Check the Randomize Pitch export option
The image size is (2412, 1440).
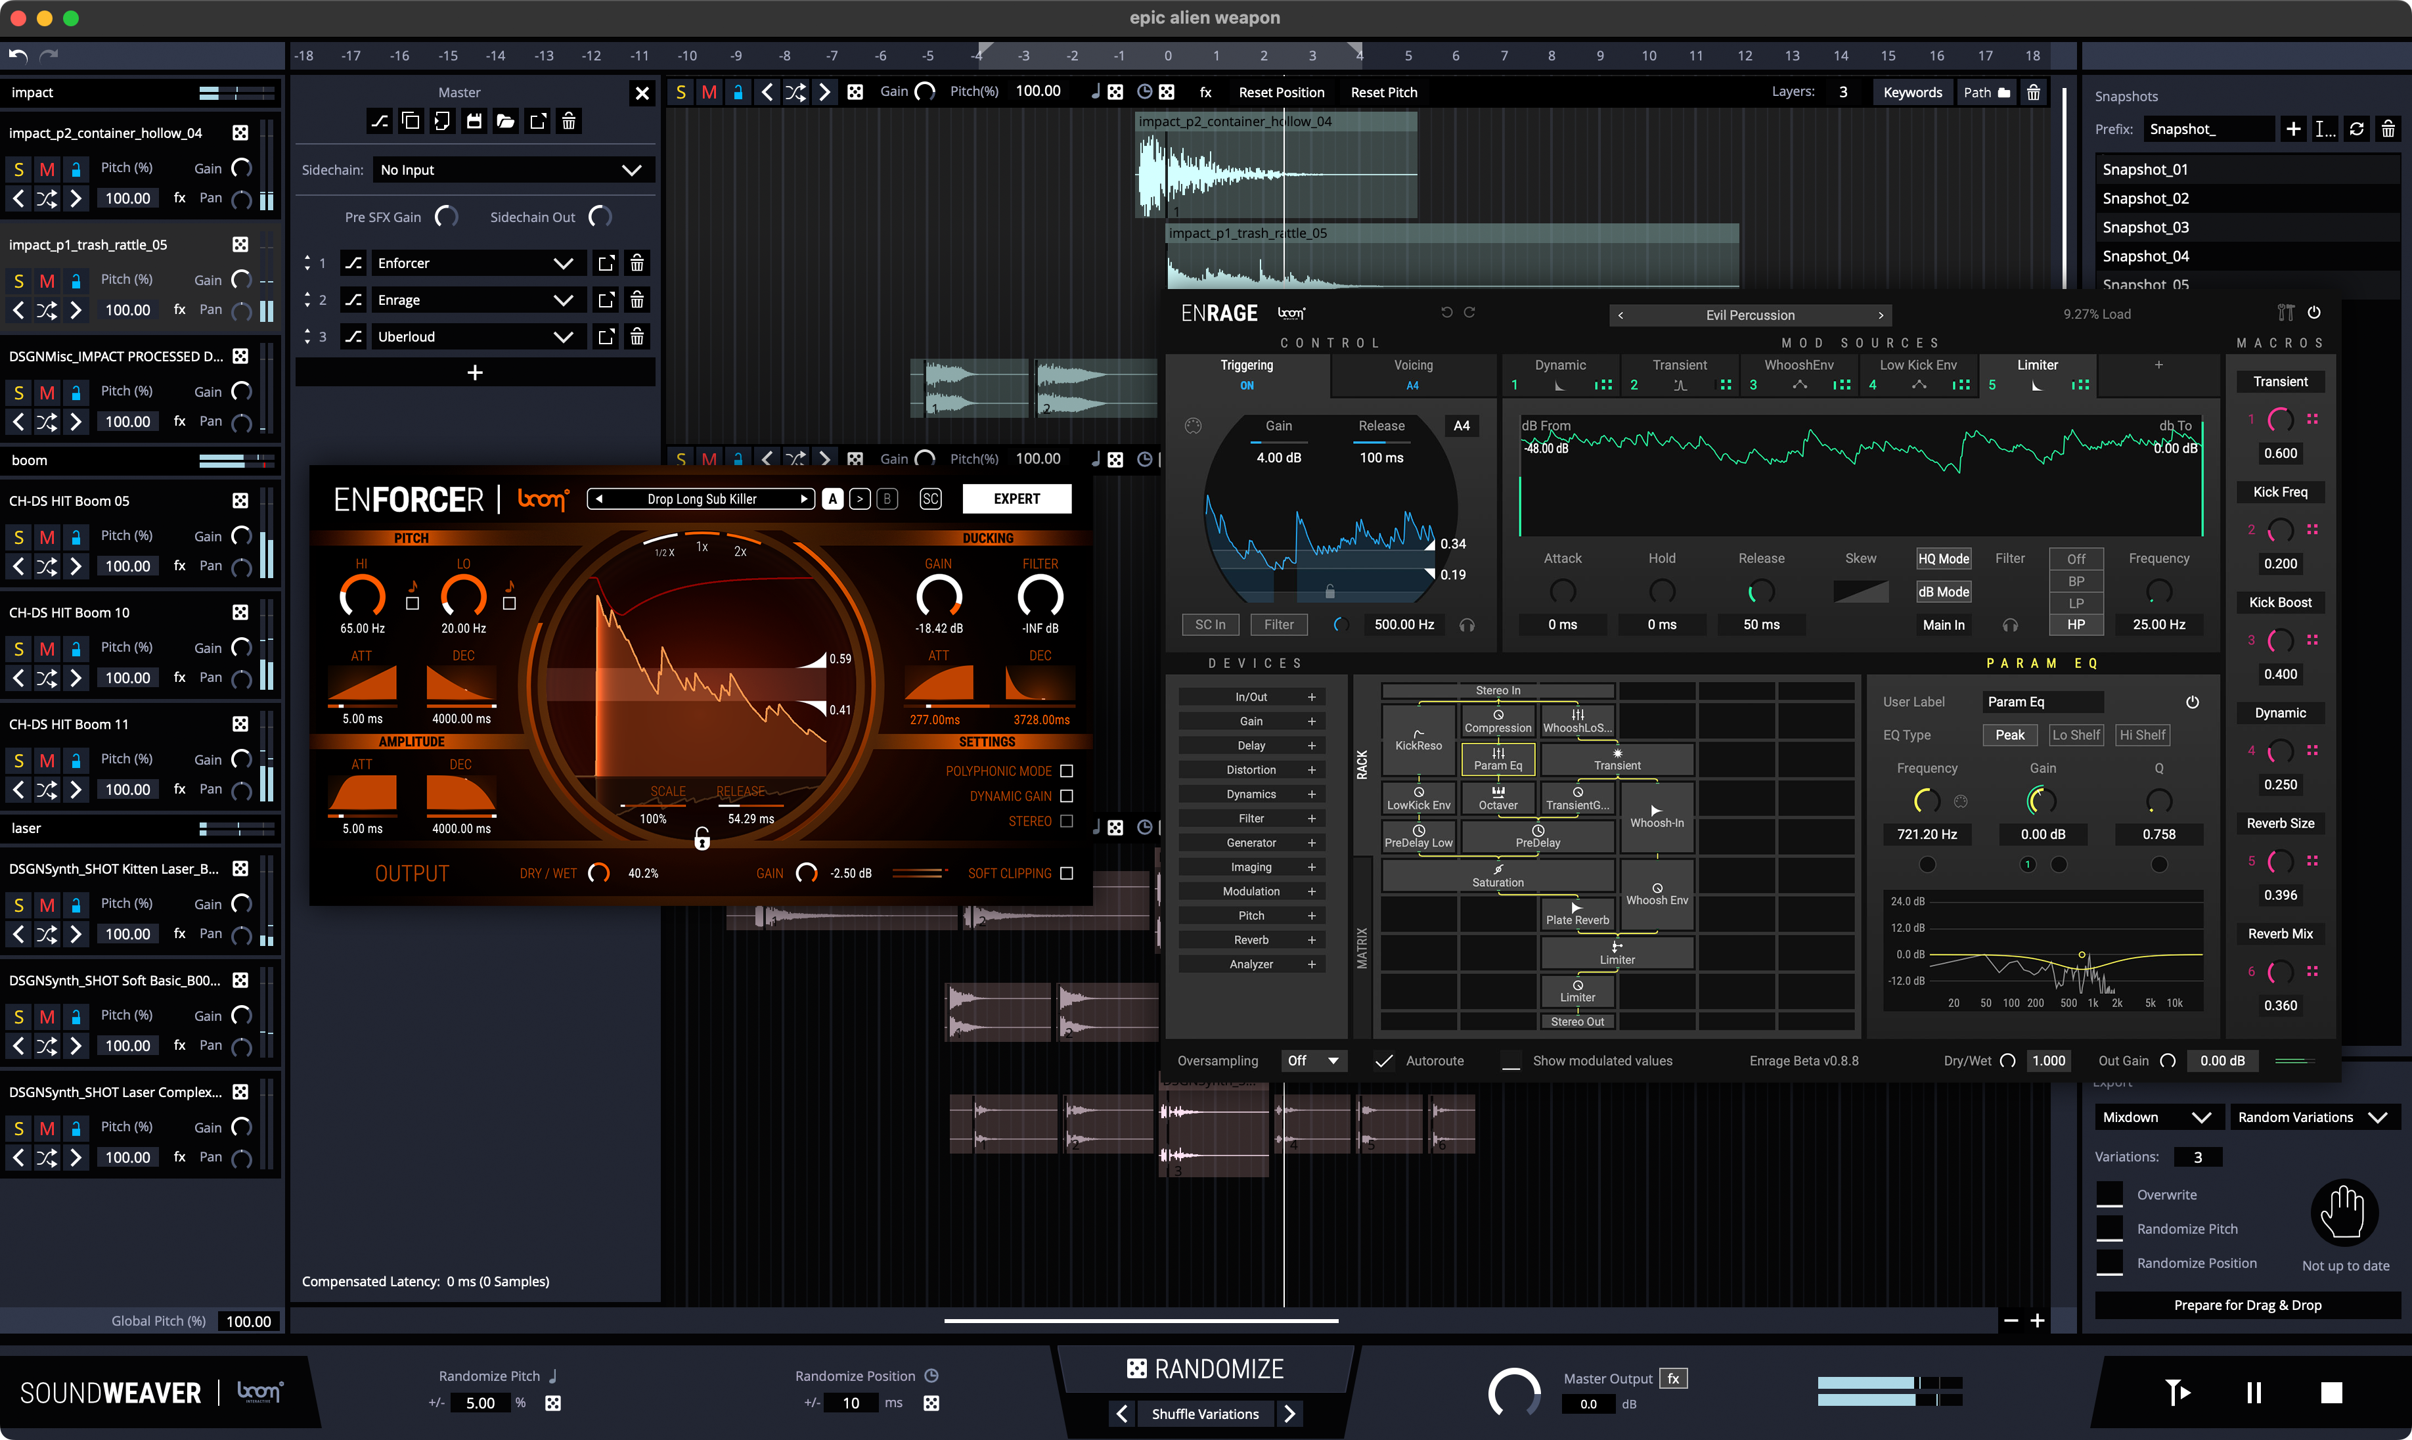[2109, 1228]
